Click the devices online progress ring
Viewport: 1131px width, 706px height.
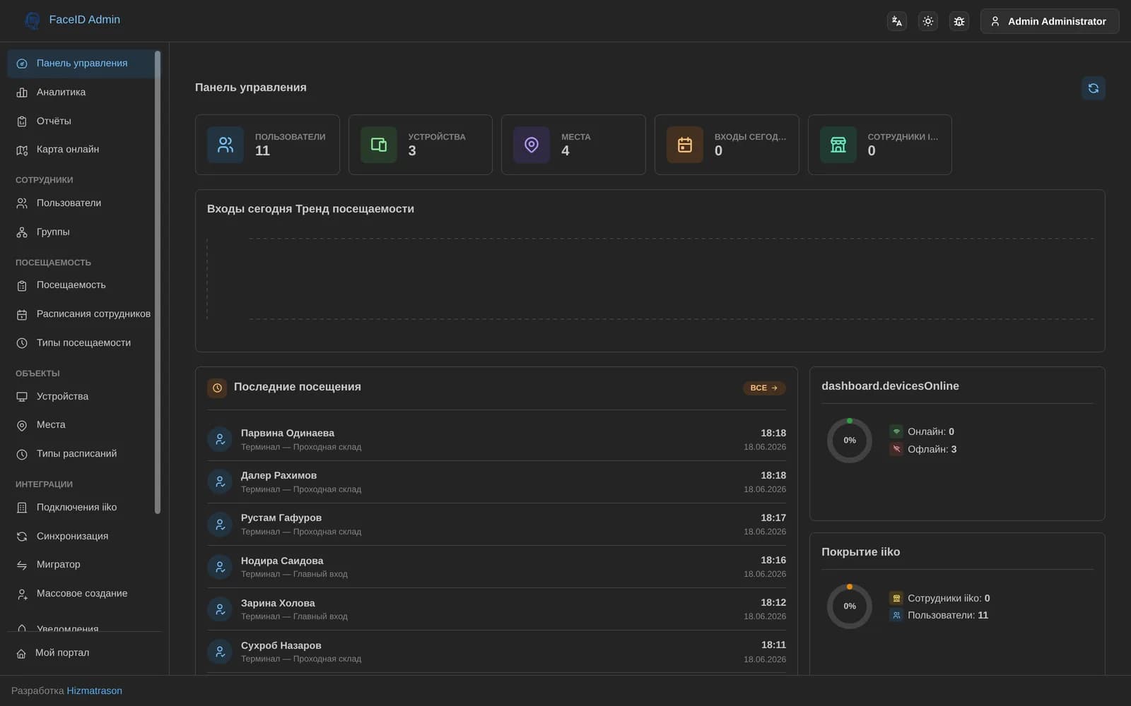coord(850,441)
